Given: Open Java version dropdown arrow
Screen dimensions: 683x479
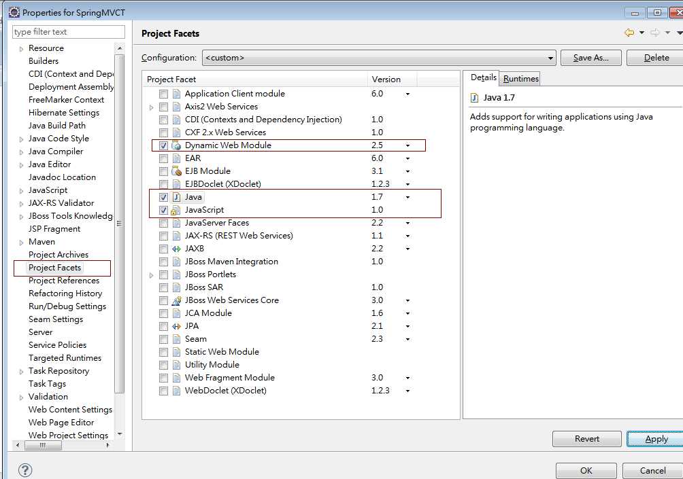Looking at the screenshot, I should (407, 198).
